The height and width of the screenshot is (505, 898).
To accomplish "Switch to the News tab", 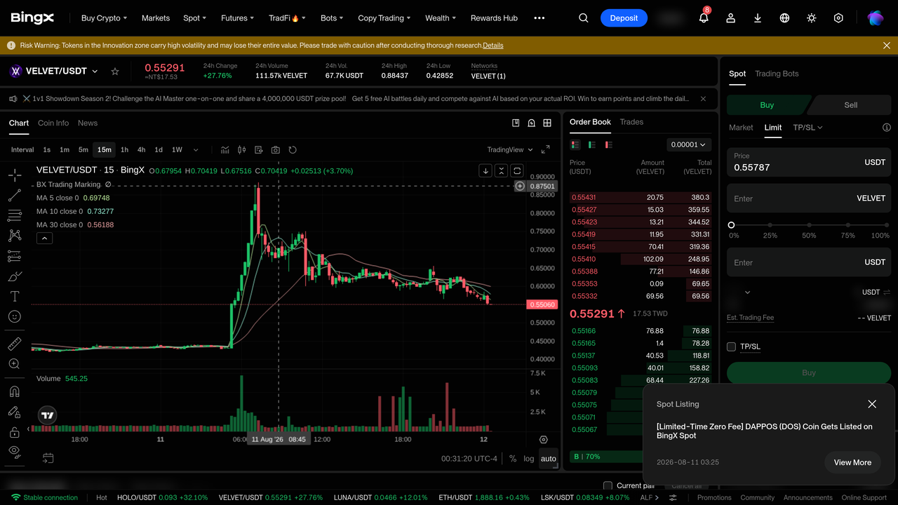I will tap(88, 123).
